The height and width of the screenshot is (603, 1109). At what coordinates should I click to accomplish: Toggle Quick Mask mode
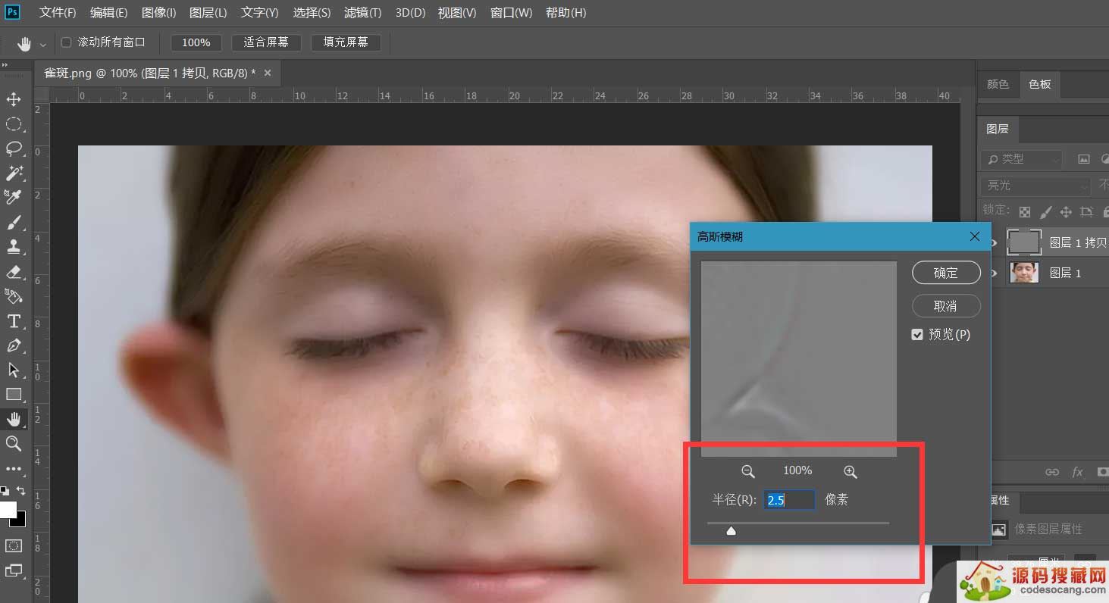(x=14, y=545)
